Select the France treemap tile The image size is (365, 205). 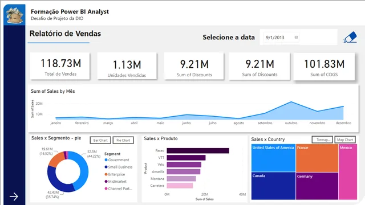pyautogui.click(x=317, y=158)
